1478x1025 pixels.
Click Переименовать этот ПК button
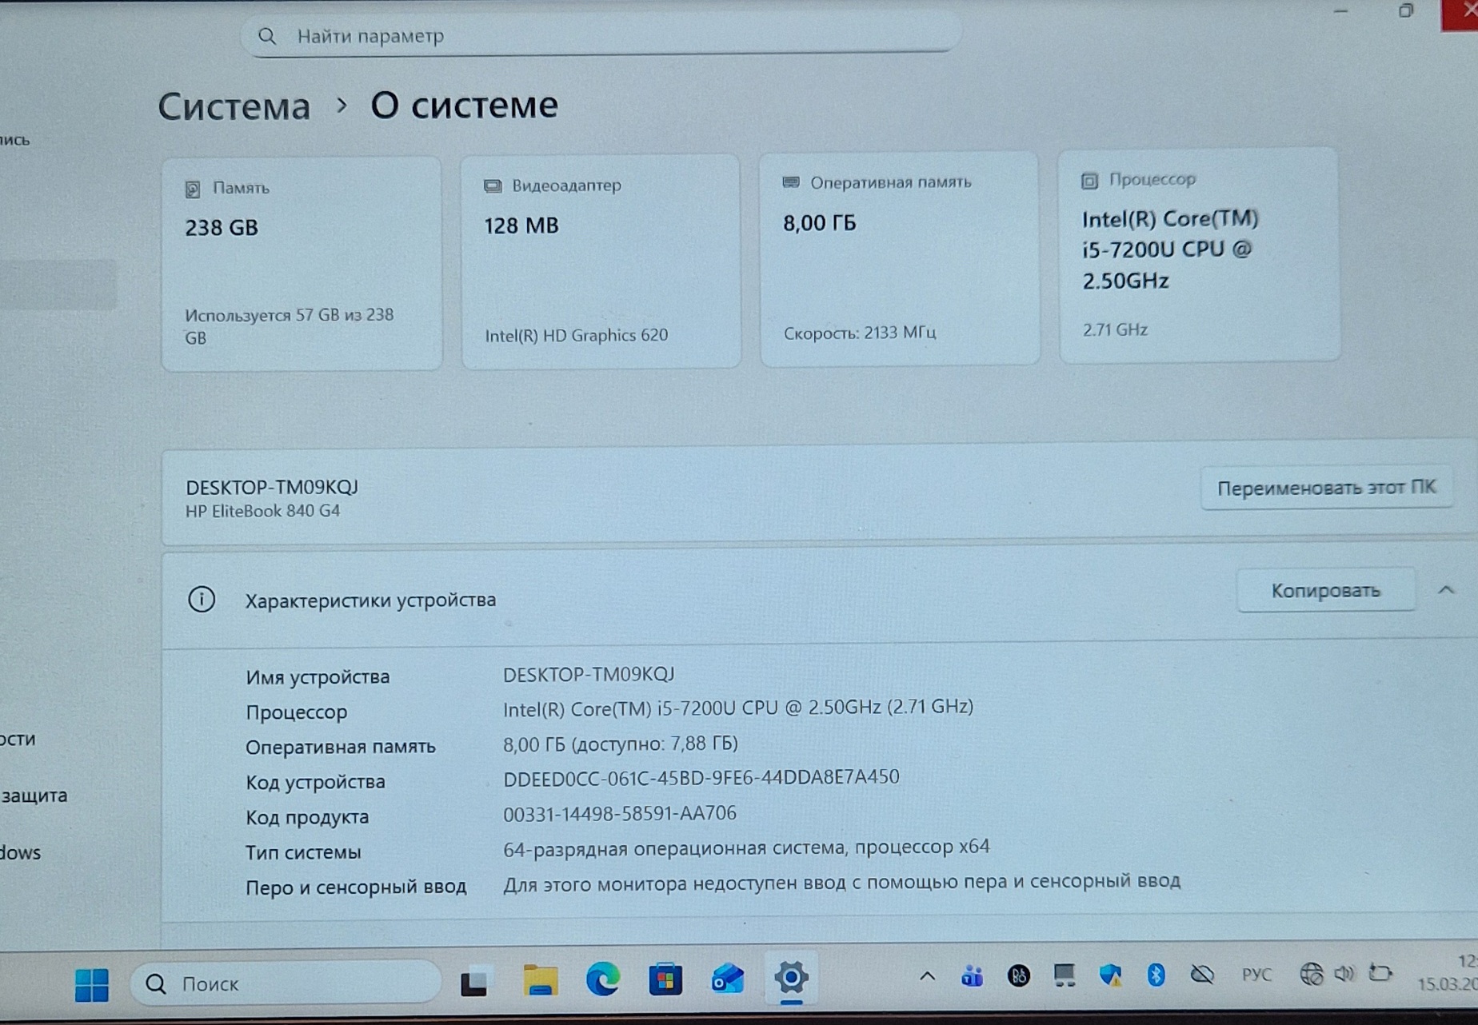click(1326, 488)
